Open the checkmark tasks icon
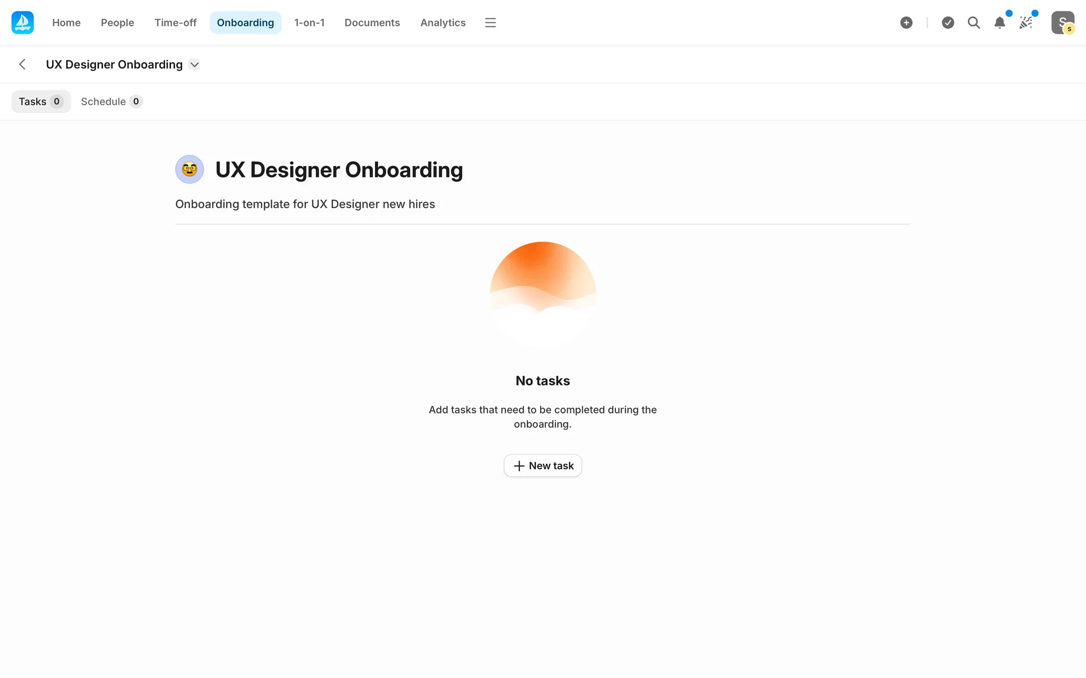The height and width of the screenshot is (678, 1086). tap(948, 23)
